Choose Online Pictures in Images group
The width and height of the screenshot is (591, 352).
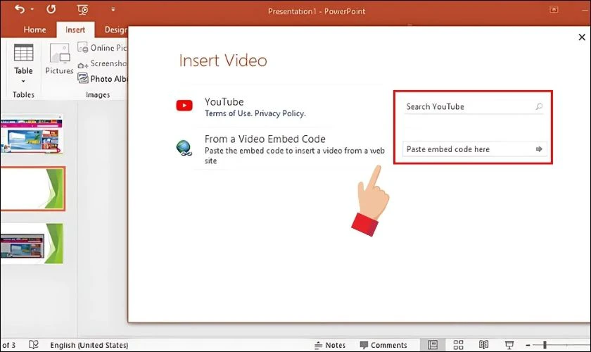coord(102,48)
